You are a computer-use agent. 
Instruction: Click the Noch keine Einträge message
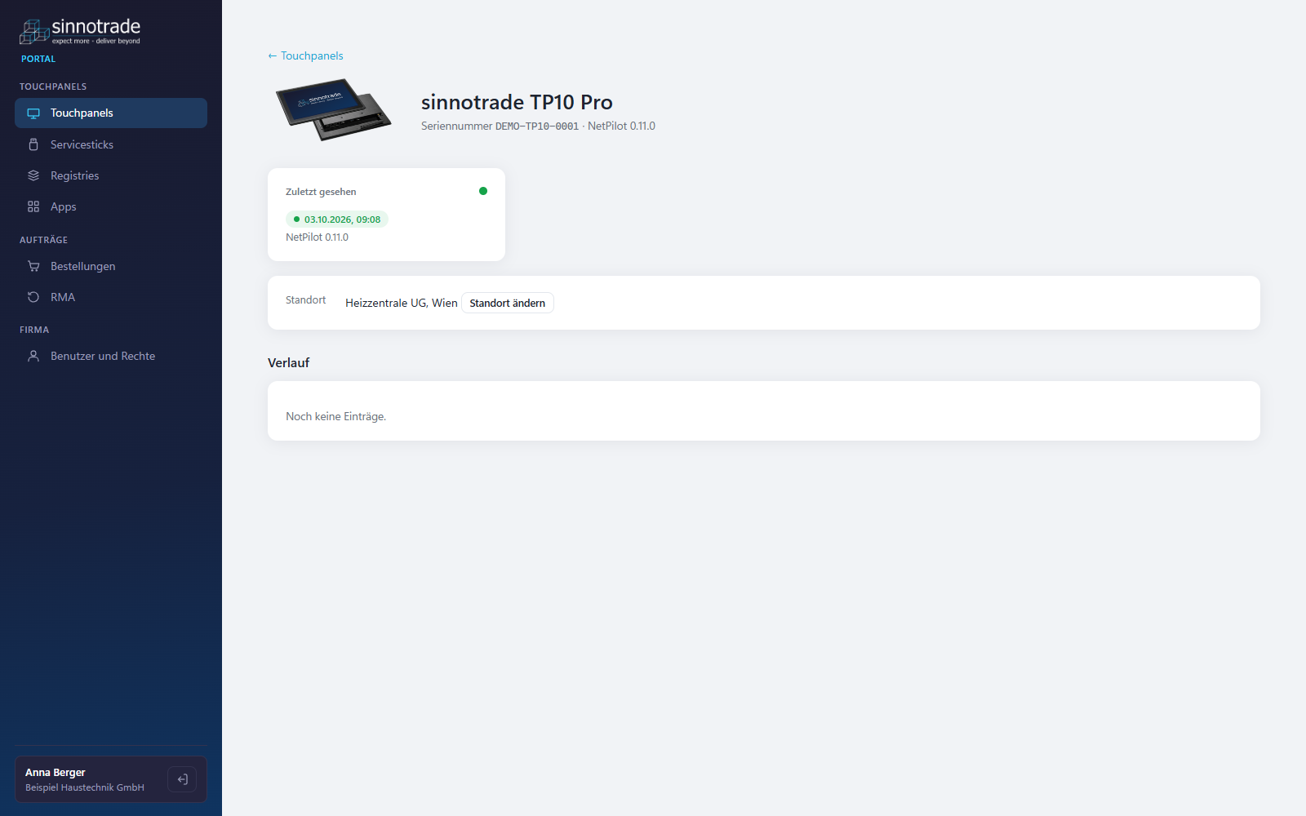pos(336,416)
